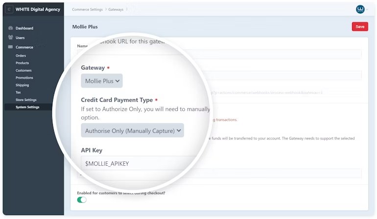Navigate to Shipping in the sidebar
The height and width of the screenshot is (219, 377).
click(22, 85)
